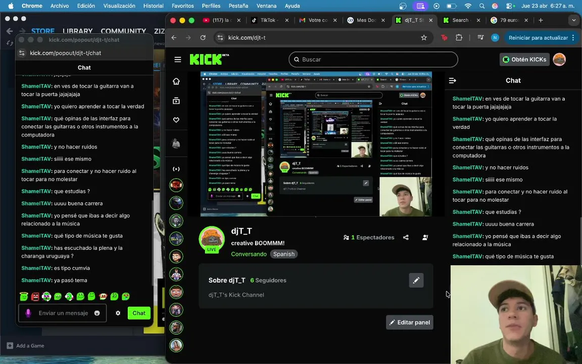Click Add a Game in Steam window

click(26, 346)
